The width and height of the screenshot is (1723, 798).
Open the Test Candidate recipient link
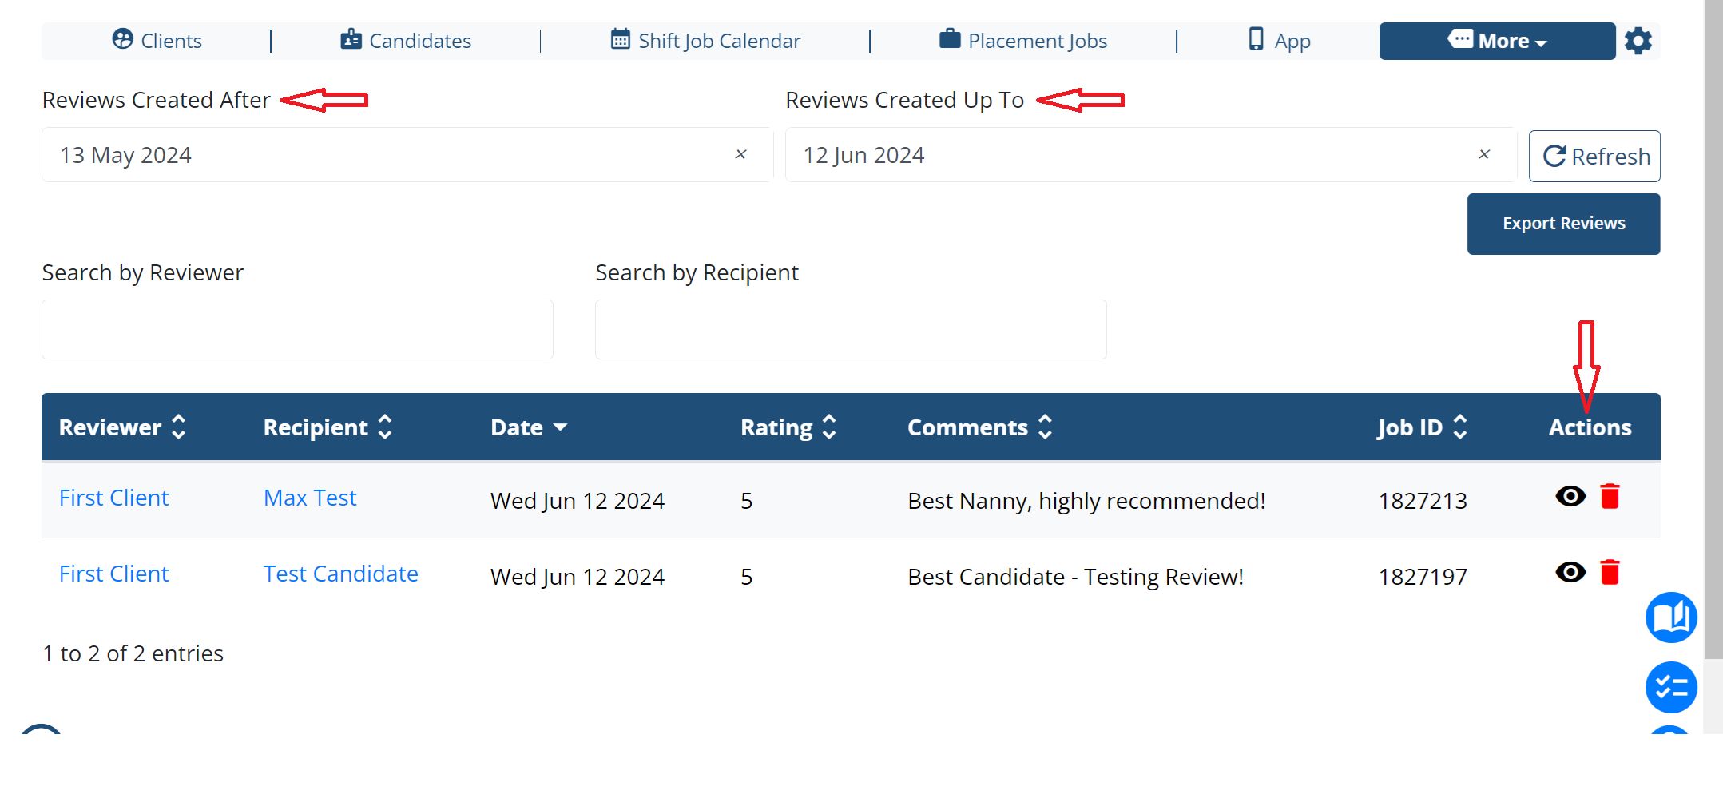pos(341,574)
